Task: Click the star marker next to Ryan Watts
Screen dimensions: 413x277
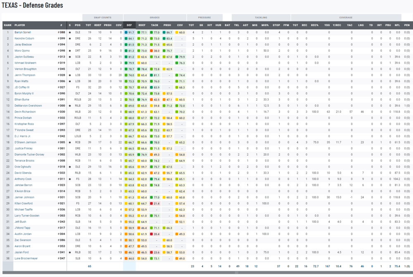Action: 70,81
